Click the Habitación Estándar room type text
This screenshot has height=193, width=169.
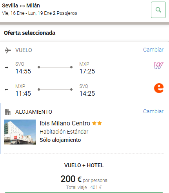64,132
